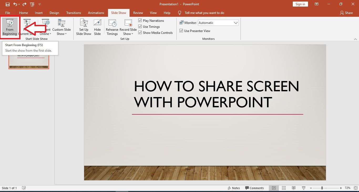Open the Design tab
Screen dimensions: 359x192
tap(54, 13)
